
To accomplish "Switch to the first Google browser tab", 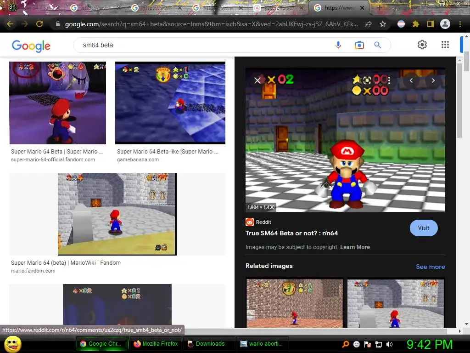I will (x=95, y=8).
